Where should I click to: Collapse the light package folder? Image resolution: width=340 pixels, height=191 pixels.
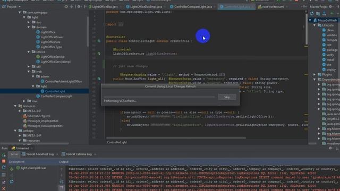click(24, 17)
